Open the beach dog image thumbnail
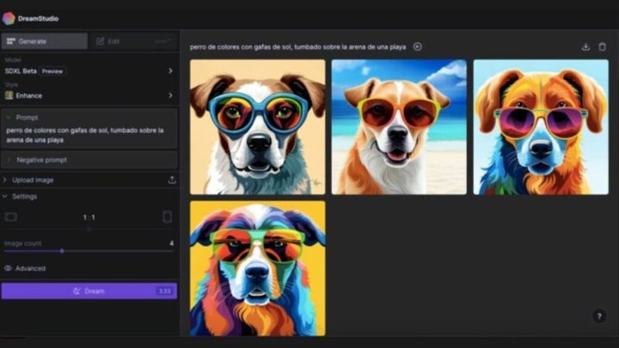619x348 pixels. 399,127
